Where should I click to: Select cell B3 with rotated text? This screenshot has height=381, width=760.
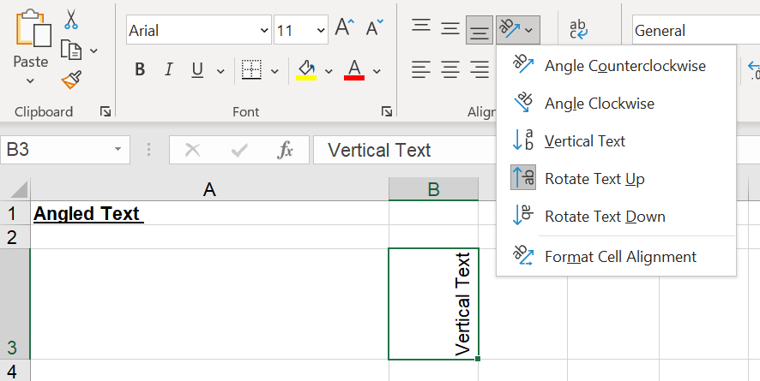click(x=434, y=304)
